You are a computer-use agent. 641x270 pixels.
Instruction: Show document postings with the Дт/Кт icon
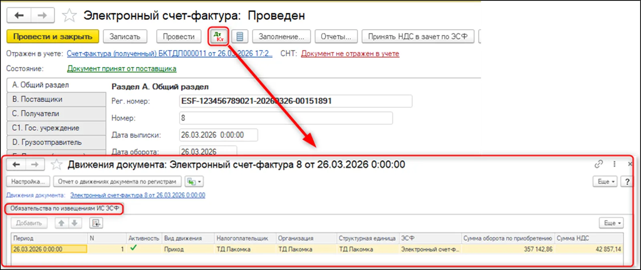click(x=218, y=36)
